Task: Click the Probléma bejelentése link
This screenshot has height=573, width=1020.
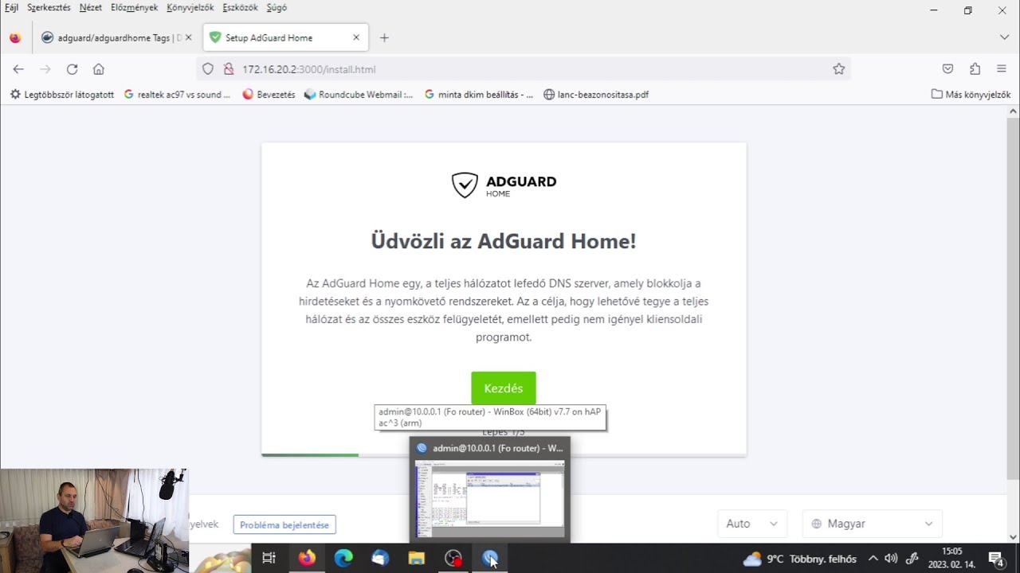Action: pyautogui.click(x=284, y=524)
